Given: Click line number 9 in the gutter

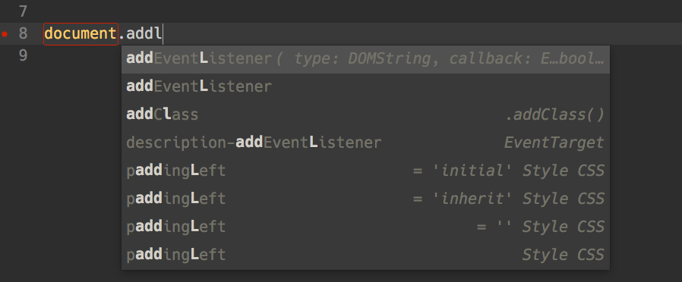Looking at the screenshot, I should point(23,55).
